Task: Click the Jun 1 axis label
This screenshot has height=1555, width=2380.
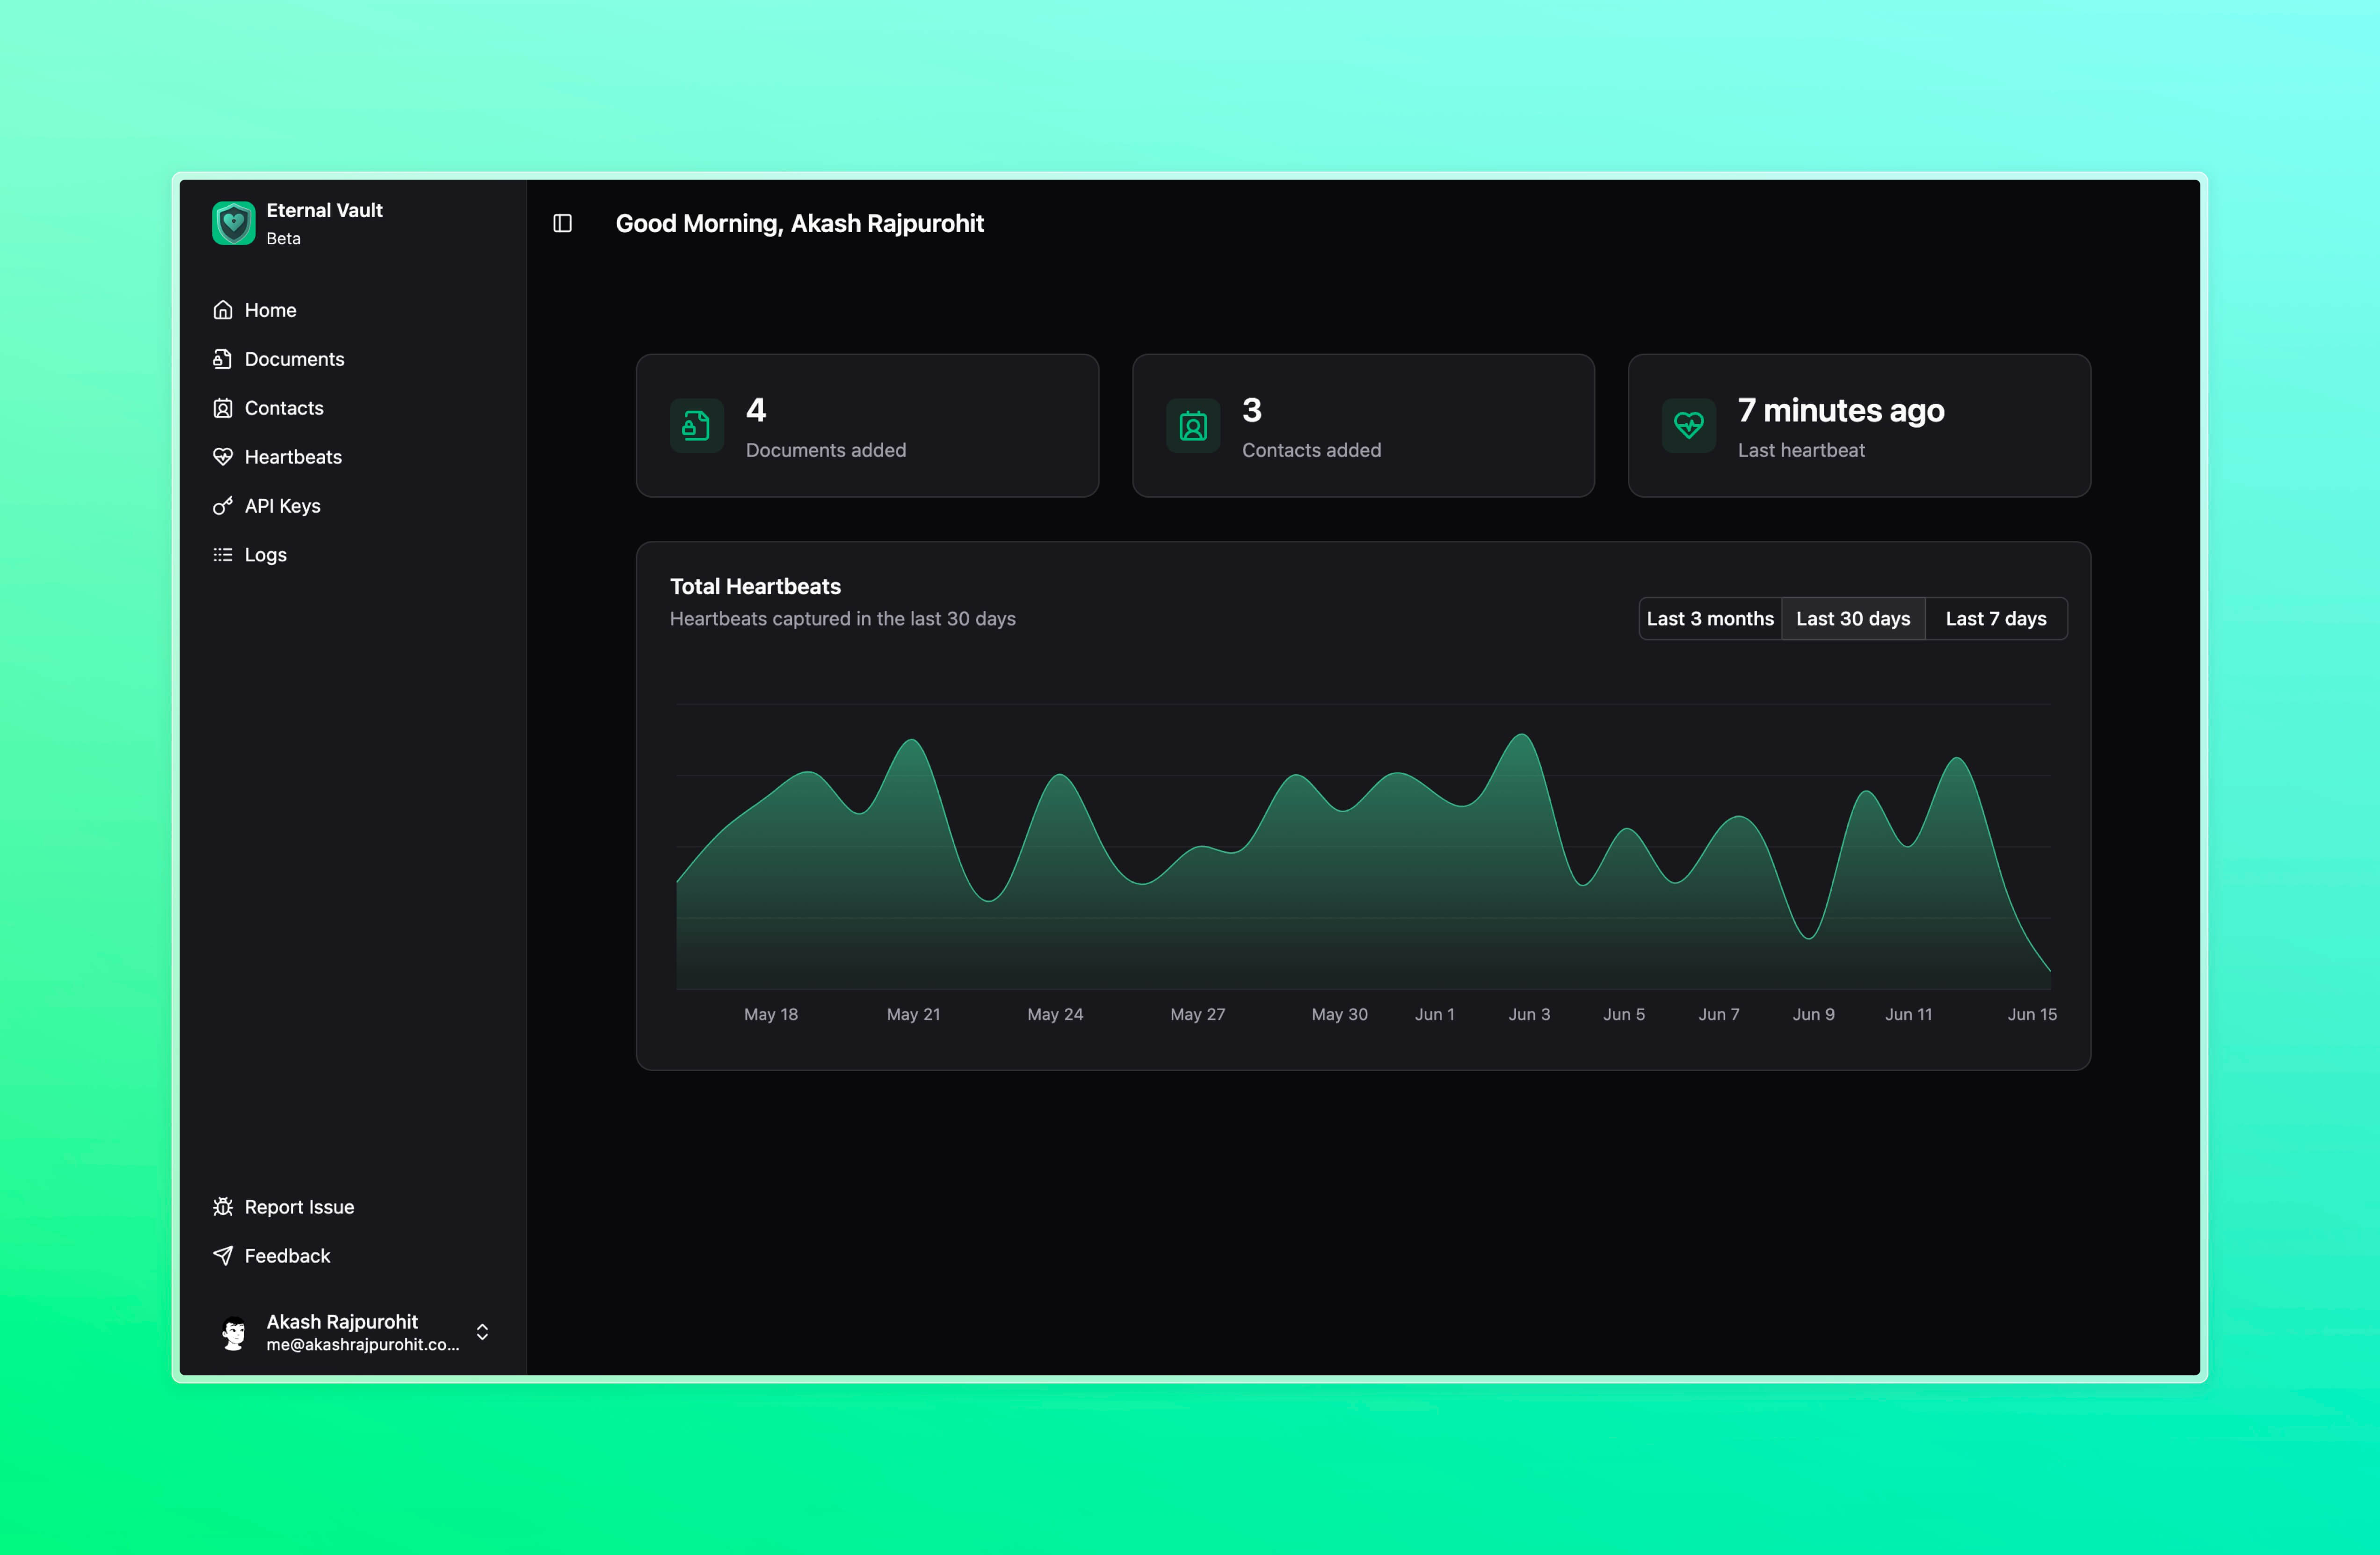Action: [1435, 1014]
